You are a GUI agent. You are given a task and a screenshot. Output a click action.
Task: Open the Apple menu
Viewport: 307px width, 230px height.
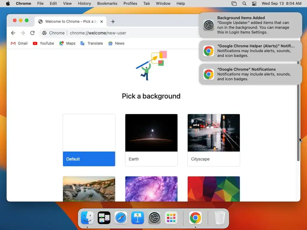[8, 4]
